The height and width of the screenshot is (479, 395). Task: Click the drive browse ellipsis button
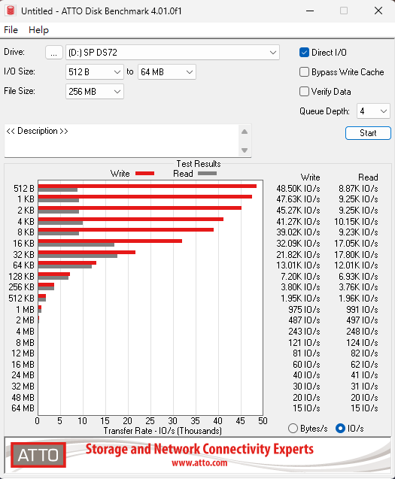[x=54, y=53]
